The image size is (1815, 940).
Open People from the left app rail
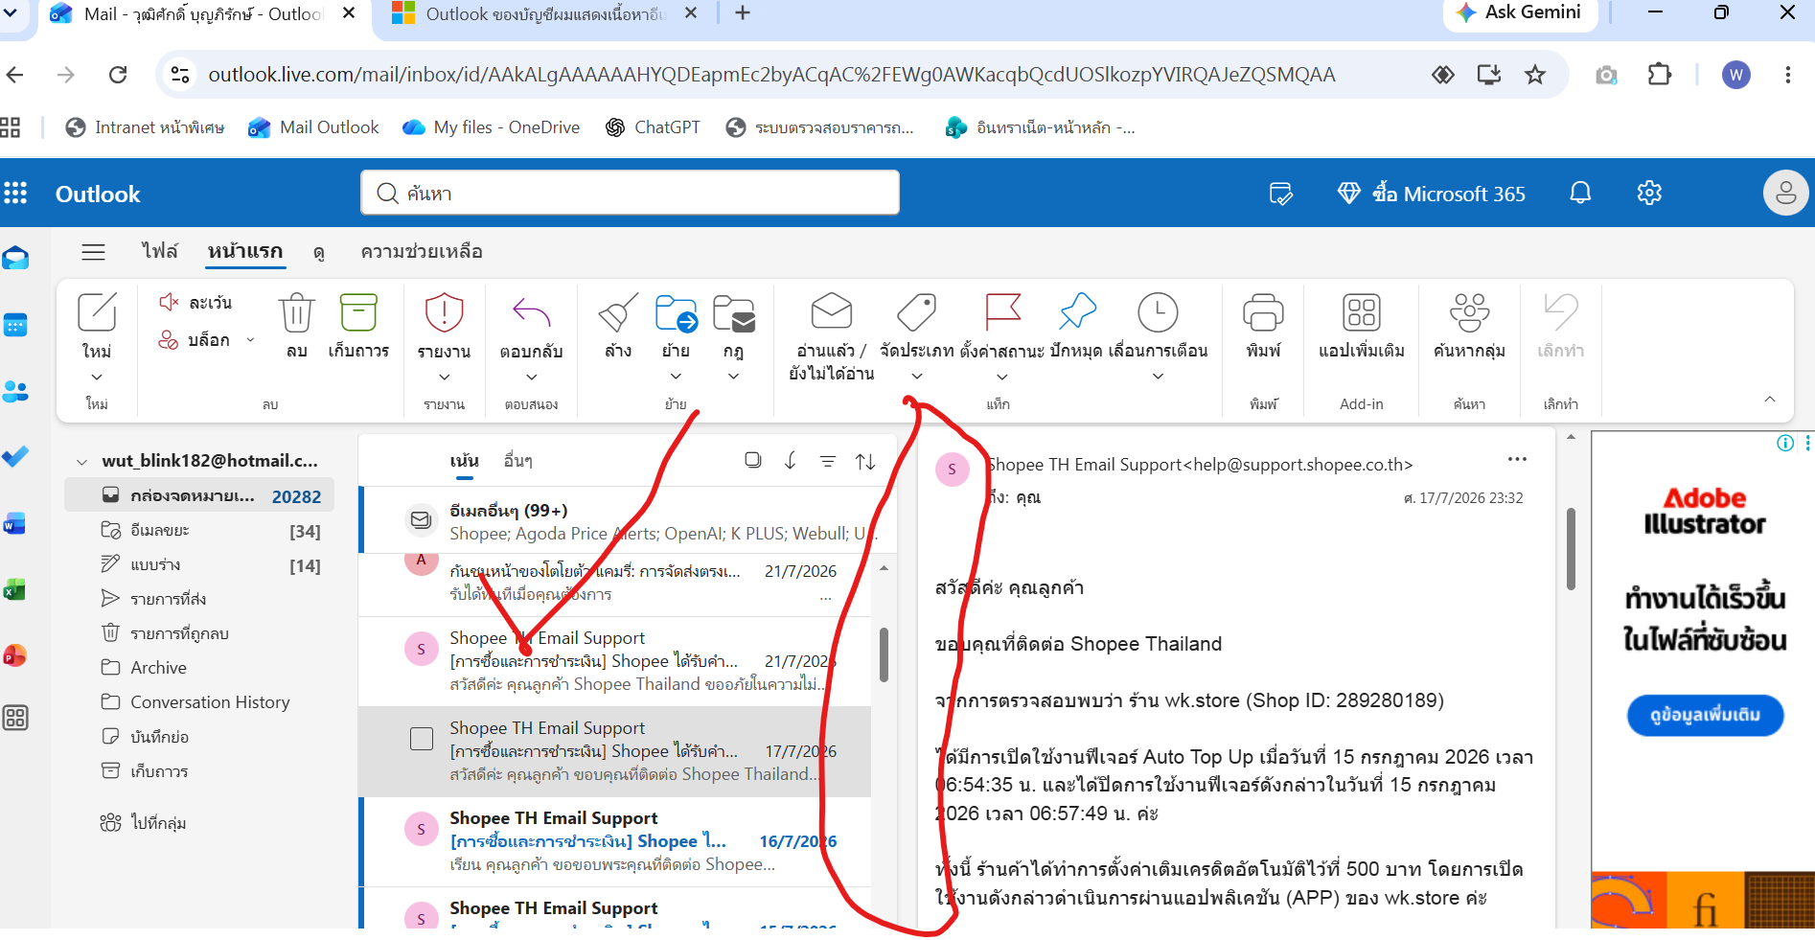(15, 391)
